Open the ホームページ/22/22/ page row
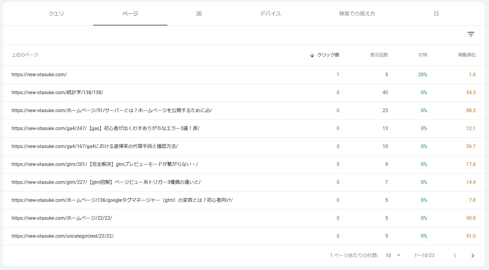This screenshot has width=489, height=270. click(244, 218)
